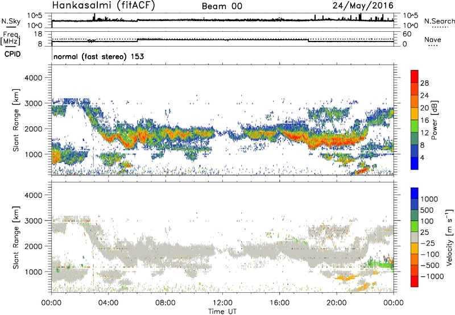Click the '04:00' time tick label

click(x=109, y=303)
